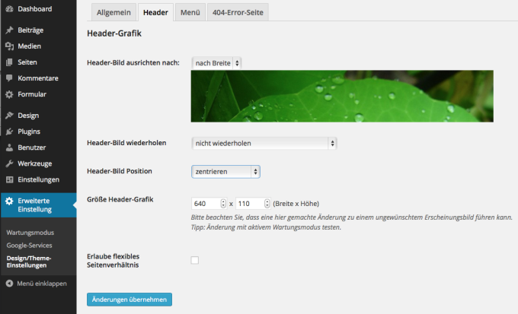The image size is (518, 314).
Task: Click the 'Header-Bild Position' label
Action: tap(120, 171)
